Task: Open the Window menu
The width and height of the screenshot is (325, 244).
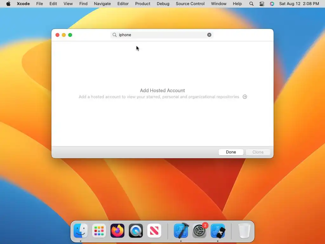Action: [x=219, y=4]
